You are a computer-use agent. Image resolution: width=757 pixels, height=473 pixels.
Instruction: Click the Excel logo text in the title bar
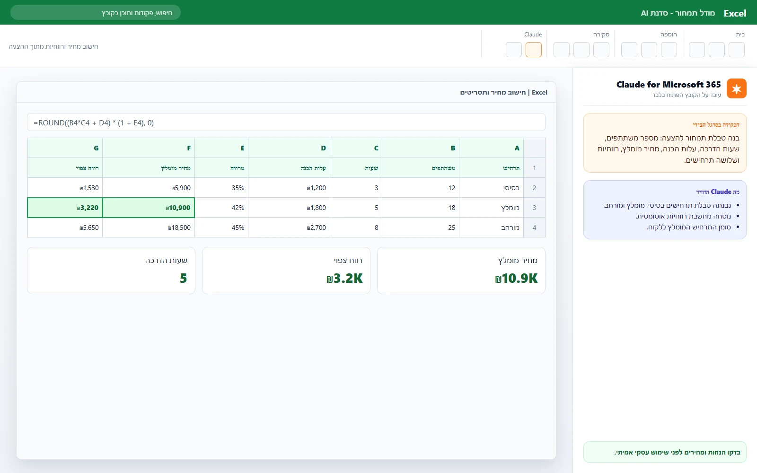click(x=735, y=13)
